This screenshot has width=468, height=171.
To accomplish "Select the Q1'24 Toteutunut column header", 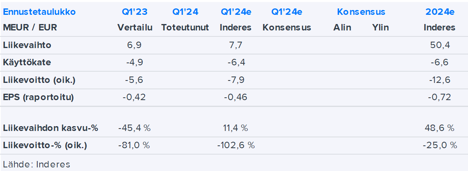I will (185, 12).
